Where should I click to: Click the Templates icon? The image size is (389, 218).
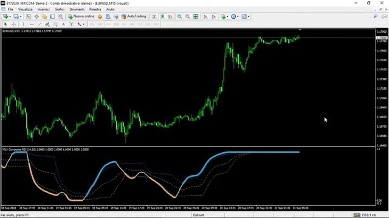pos(244,16)
